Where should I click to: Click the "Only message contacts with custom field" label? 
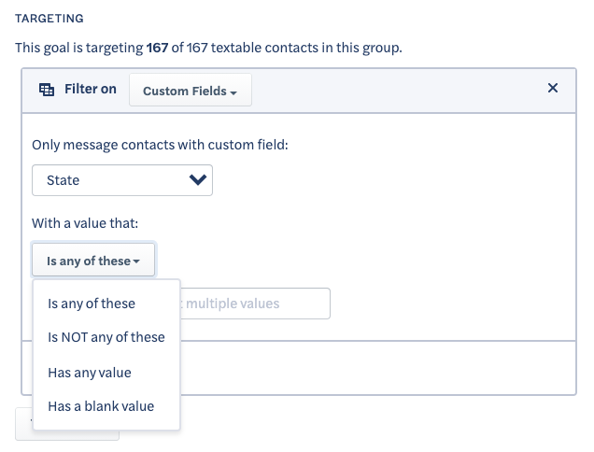(x=160, y=145)
